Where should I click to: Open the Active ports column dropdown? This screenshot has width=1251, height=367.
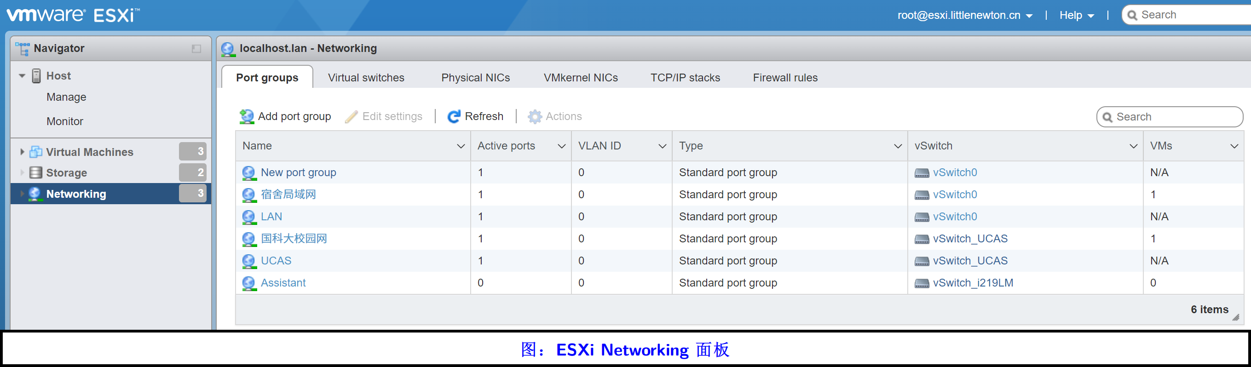pos(561,146)
